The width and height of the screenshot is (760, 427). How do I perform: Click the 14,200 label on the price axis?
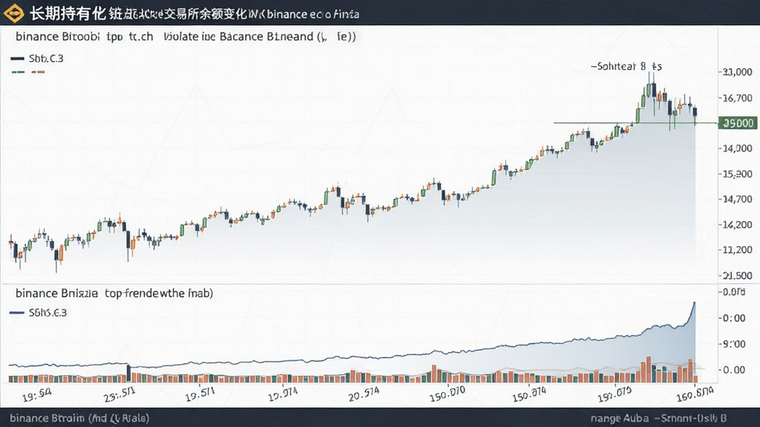pos(737,225)
